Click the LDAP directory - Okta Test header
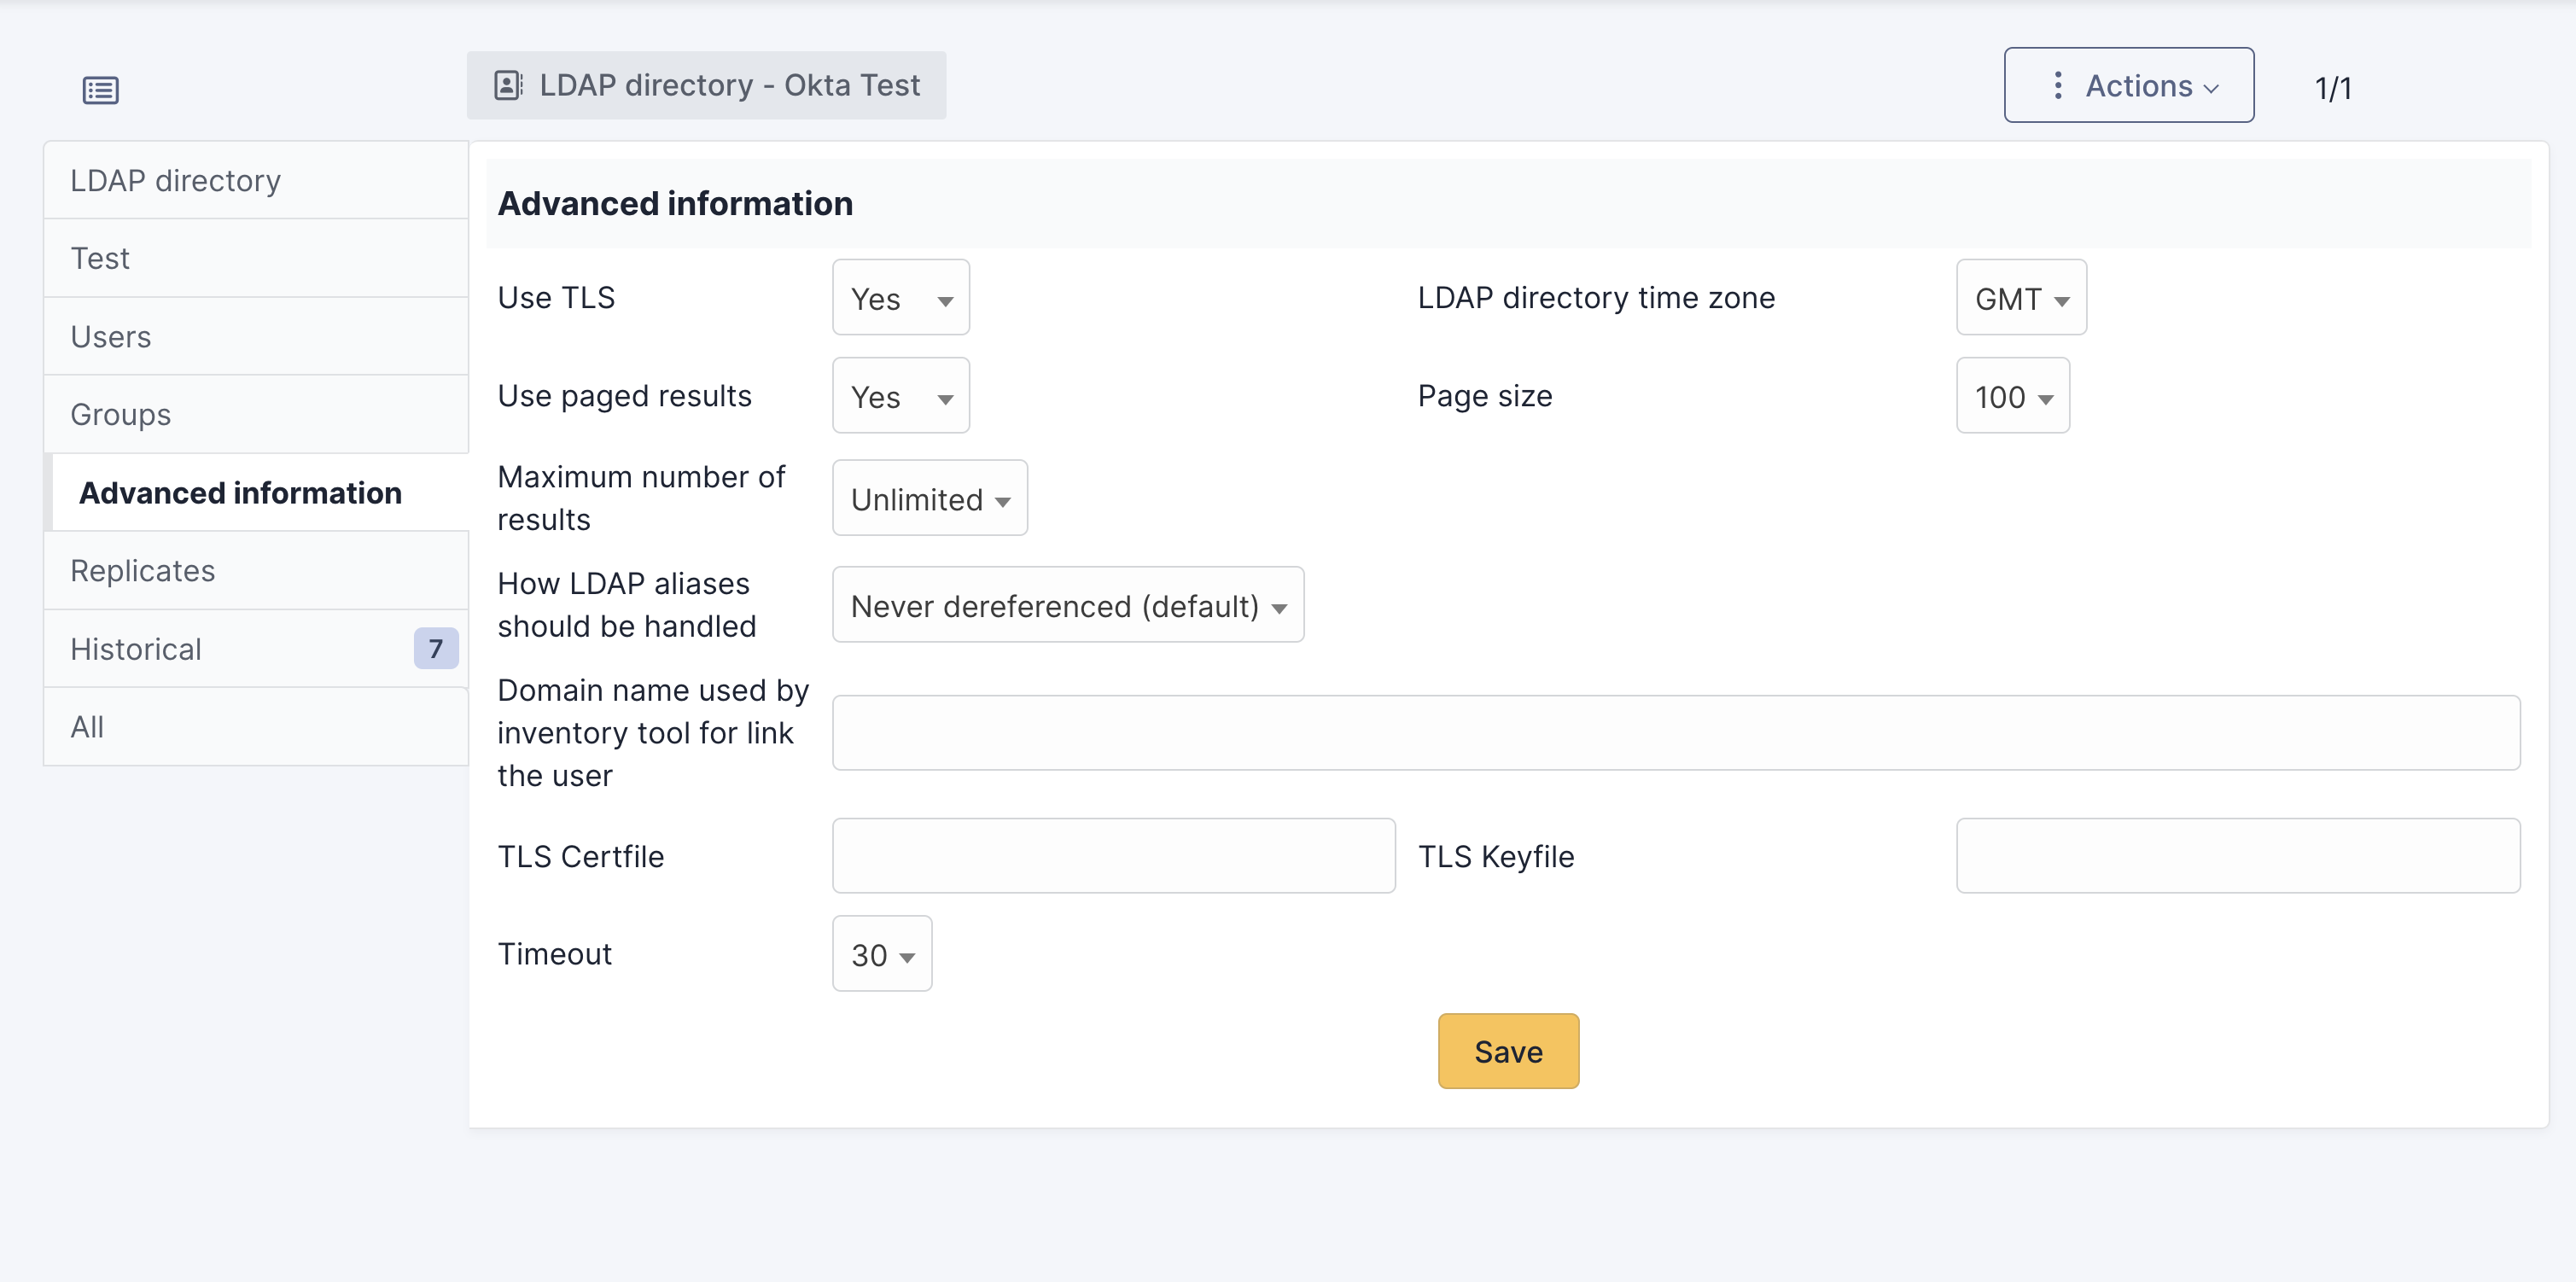The height and width of the screenshot is (1282, 2576). point(728,85)
